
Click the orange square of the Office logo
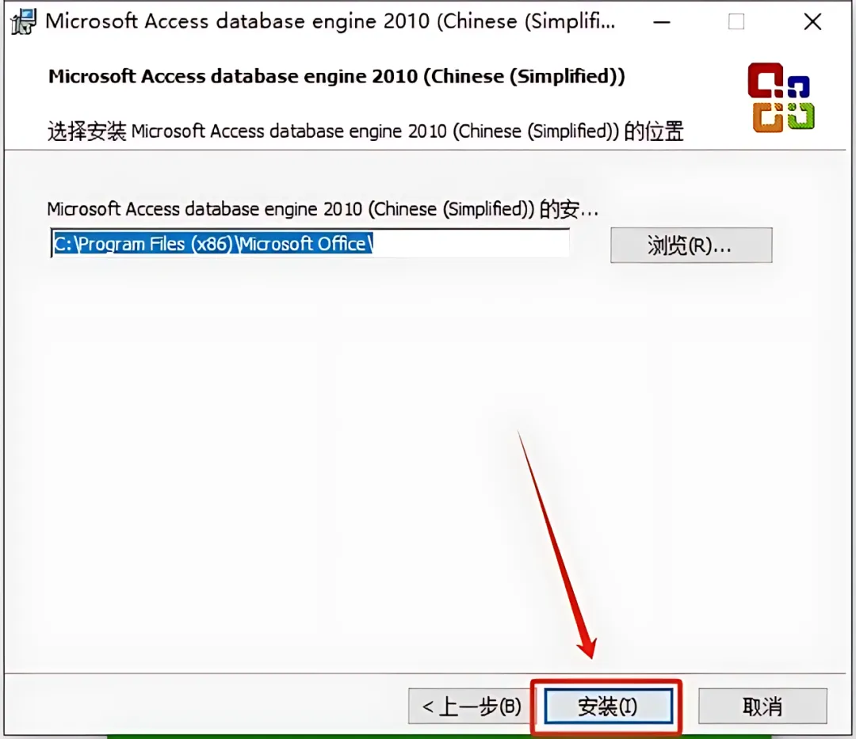pos(767,116)
